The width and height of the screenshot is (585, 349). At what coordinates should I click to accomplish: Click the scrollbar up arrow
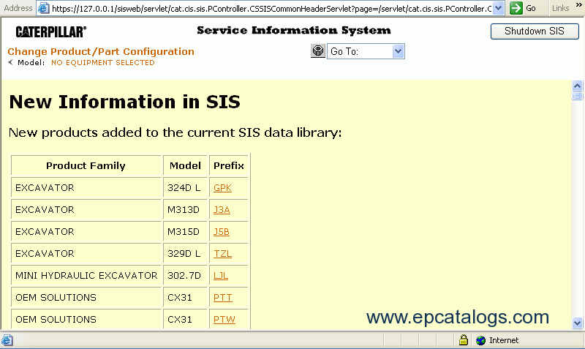577,86
